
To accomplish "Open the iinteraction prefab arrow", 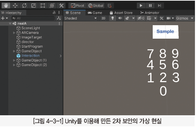I will pyautogui.click(x=61, y=56).
